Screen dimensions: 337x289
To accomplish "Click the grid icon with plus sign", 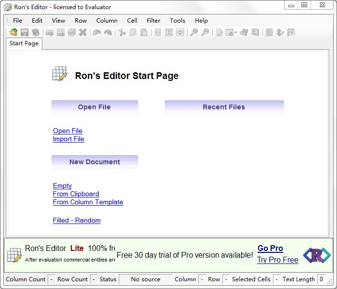I will point(50,32).
